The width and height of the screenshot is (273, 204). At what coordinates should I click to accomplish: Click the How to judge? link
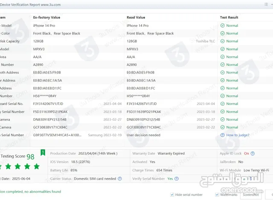238,135
